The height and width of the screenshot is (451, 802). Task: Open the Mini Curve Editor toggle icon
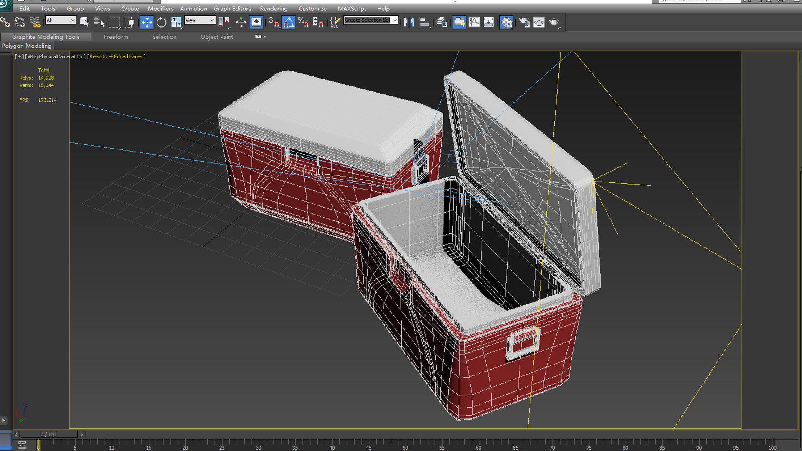[23, 445]
